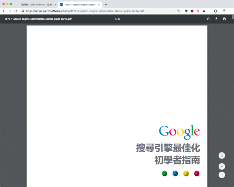Viewport: 234px width, 187px height.
Task: Click the yellow ball on the cover
Action: pyautogui.click(x=186, y=173)
